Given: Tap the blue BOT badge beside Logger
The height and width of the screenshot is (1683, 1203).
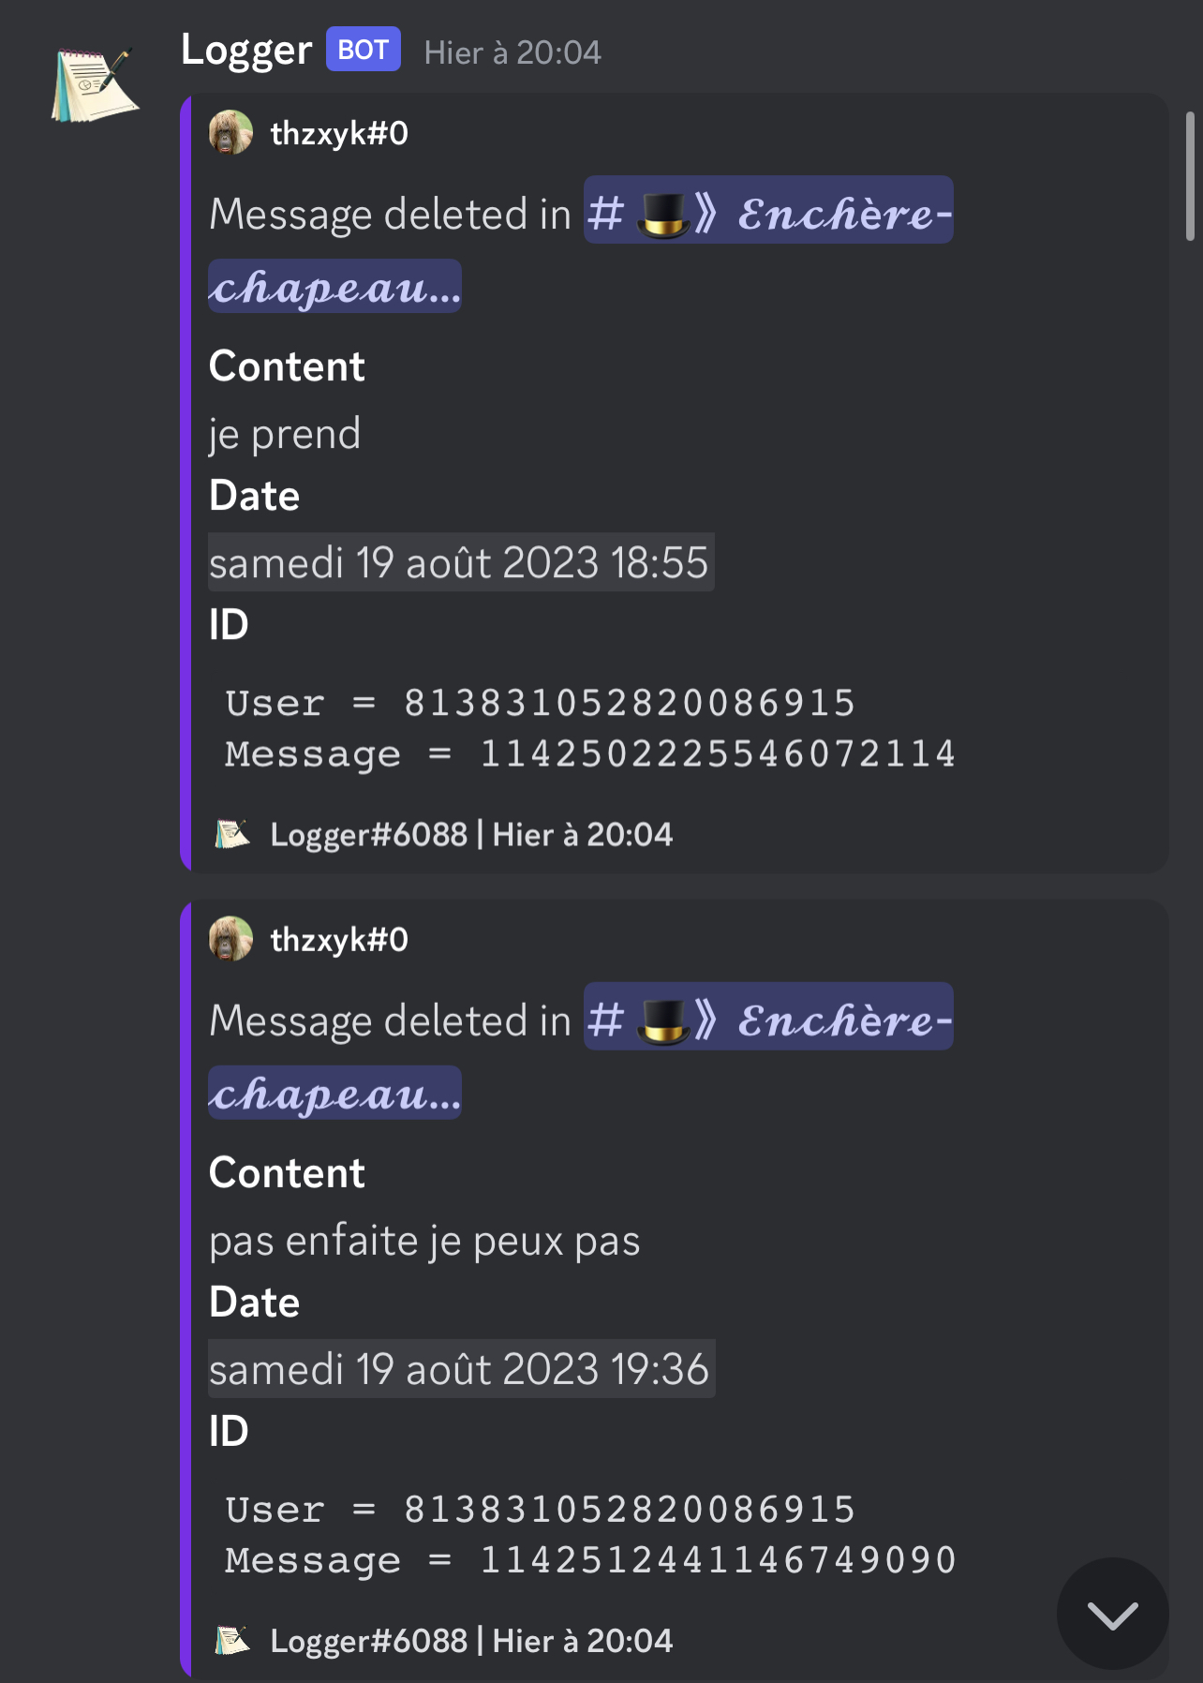Looking at the screenshot, I should [364, 50].
